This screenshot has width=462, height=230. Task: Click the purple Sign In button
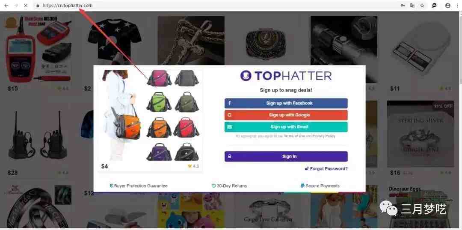(x=286, y=156)
